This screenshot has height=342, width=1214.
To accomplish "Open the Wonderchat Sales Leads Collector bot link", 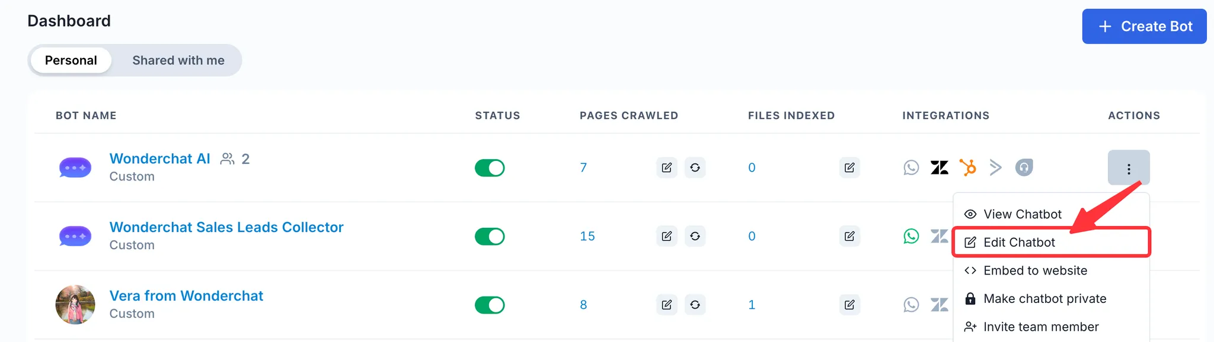I will pos(226,227).
